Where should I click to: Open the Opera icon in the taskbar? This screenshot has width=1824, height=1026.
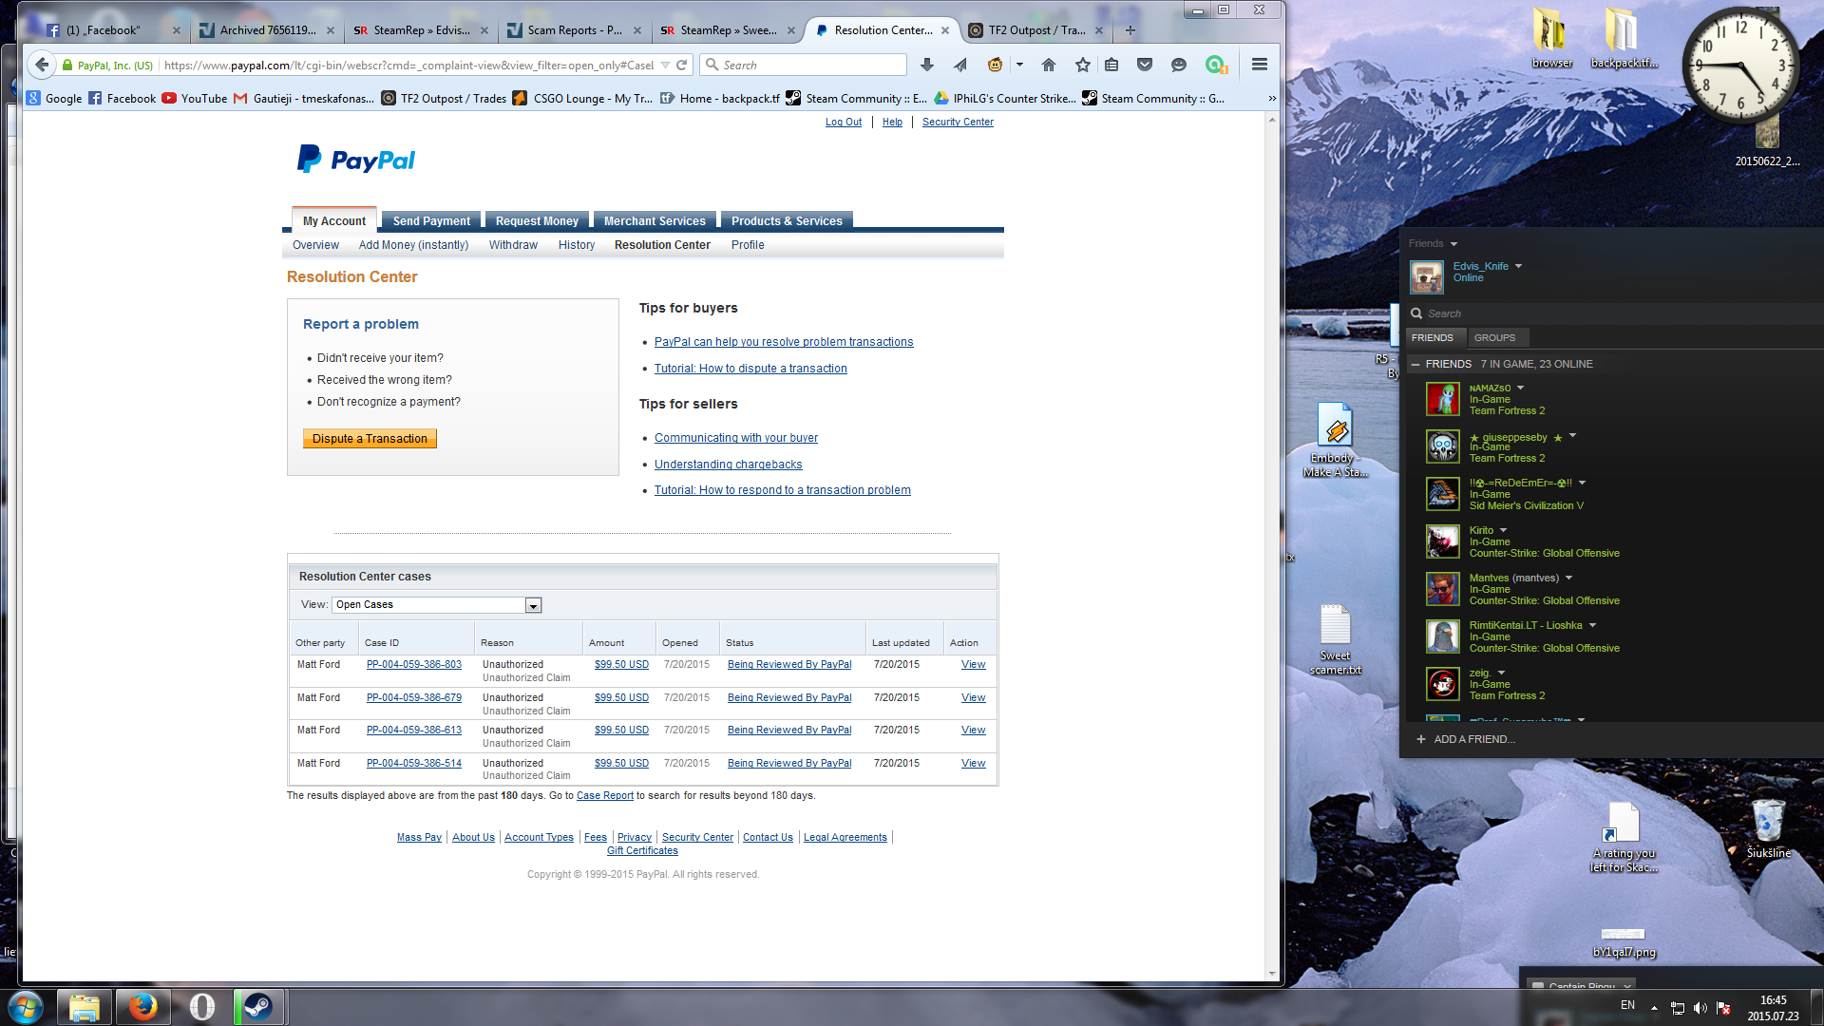pos(201,1006)
